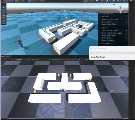The height and width of the screenshot is (120, 135).
Task: Select the Rotate tool
Action: coord(4,13)
